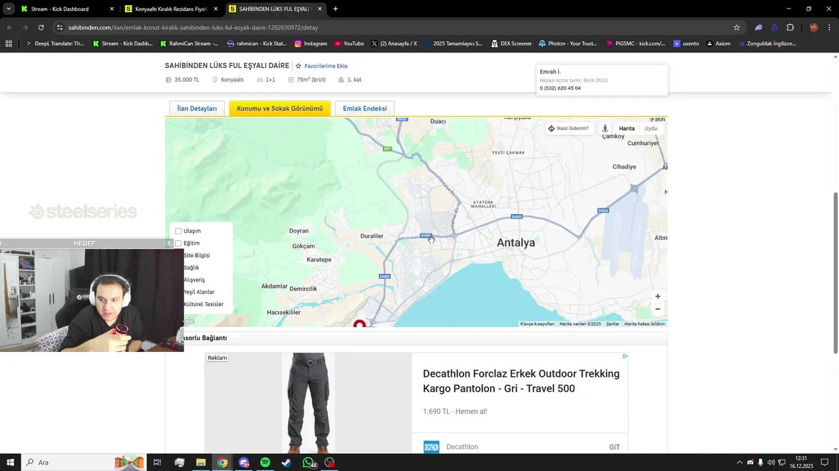Viewport: 839px width, 471px height.
Task: Open Klavye kısayolları map link
Action: (x=537, y=324)
